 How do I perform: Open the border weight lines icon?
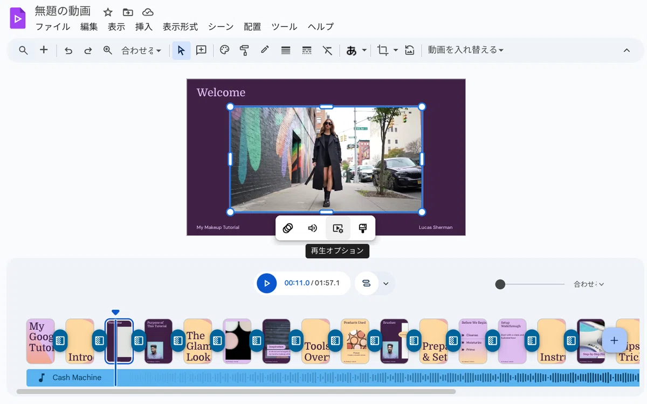[x=286, y=50]
